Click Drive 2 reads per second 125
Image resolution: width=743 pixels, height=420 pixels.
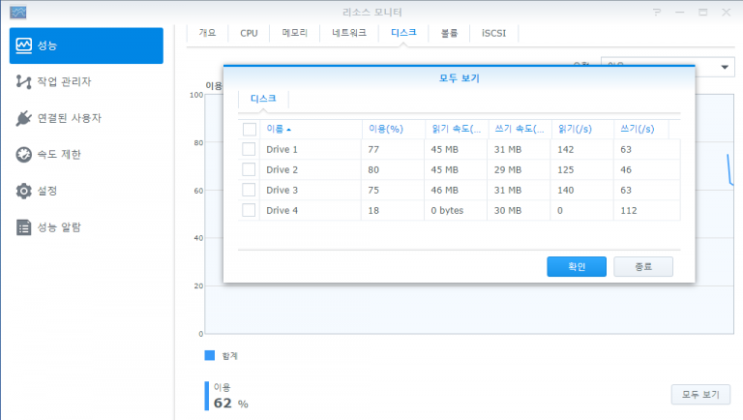(x=565, y=169)
